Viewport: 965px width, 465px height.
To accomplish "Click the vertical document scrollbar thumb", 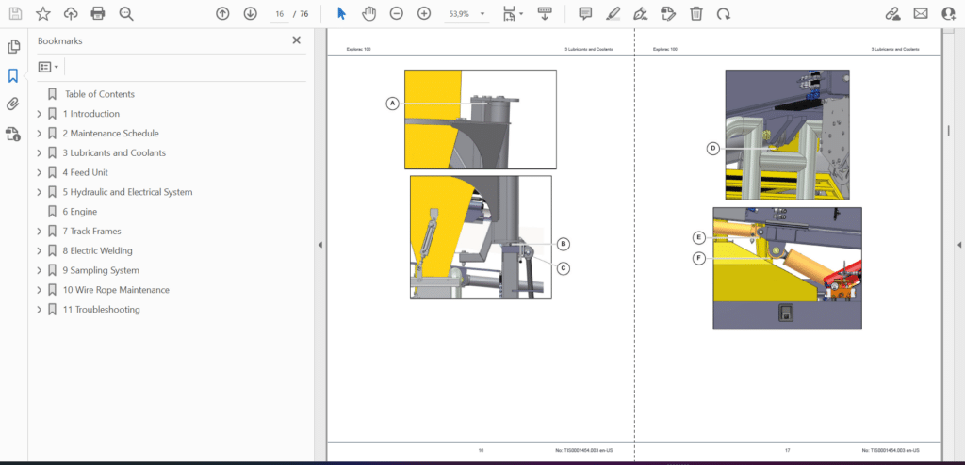I will (948, 131).
